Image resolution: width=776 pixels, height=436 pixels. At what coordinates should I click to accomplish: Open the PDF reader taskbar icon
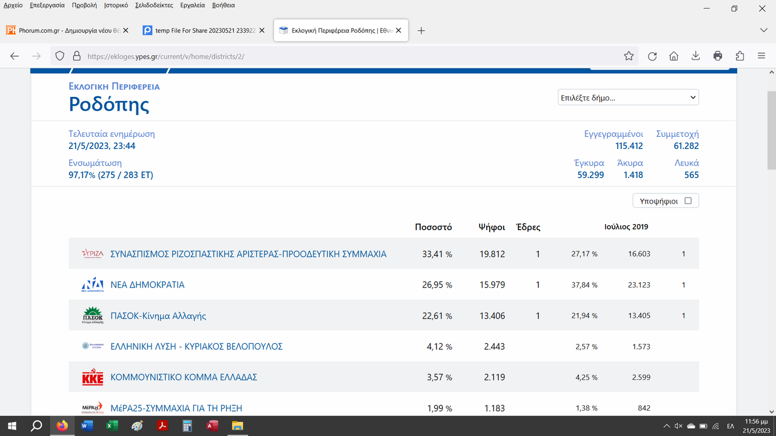click(x=162, y=426)
